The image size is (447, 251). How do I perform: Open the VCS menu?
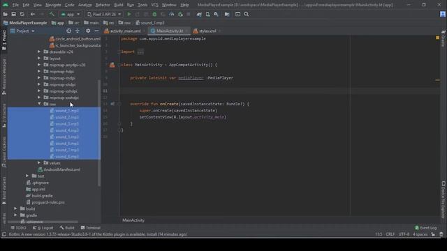click(154, 5)
